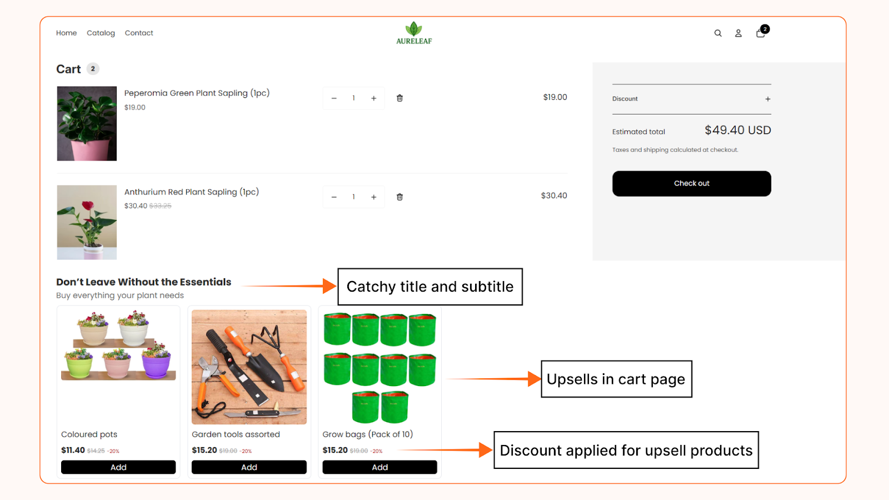Click the plus to increase Peperomia quantity
Image resolution: width=889 pixels, height=500 pixels.
373,98
